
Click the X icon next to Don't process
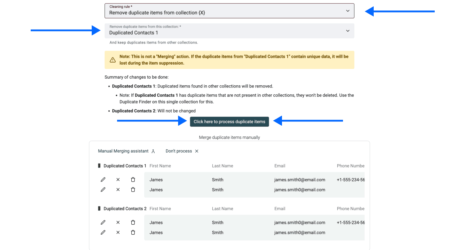(196, 151)
